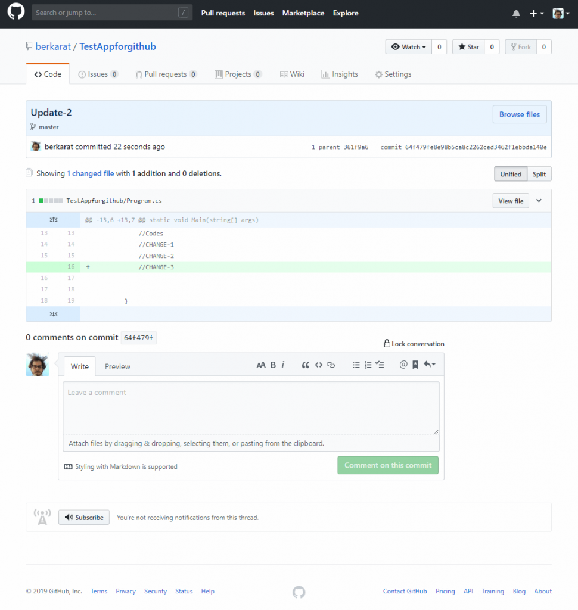Subscribe to this thread's notifications
Viewport: 578px width, 610px height.
click(84, 518)
